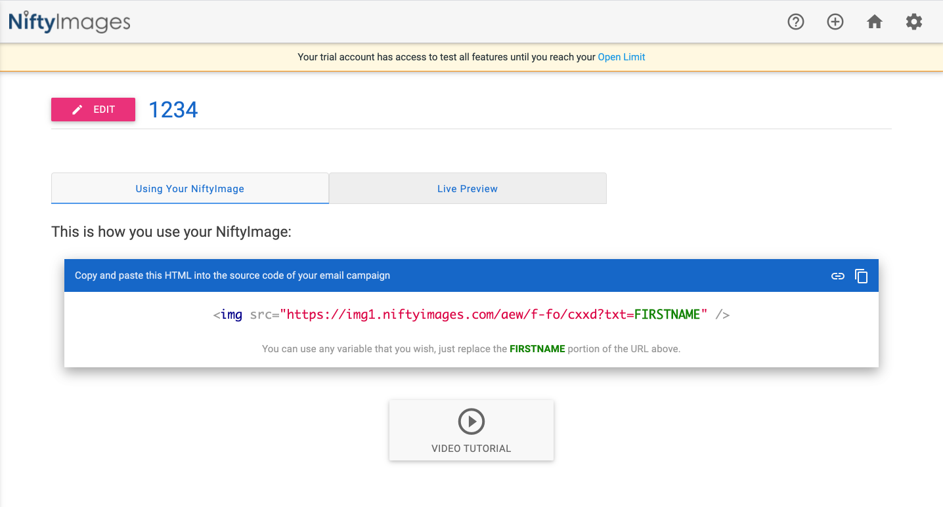Click the 'Copy and paste this HTML' header text
Viewport: 943px width, 507px height.
tap(232, 275)
